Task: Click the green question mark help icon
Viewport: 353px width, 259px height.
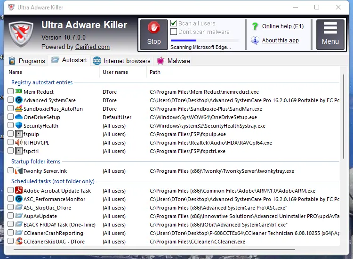Action: pyautogui.click(x=255, y=26)
